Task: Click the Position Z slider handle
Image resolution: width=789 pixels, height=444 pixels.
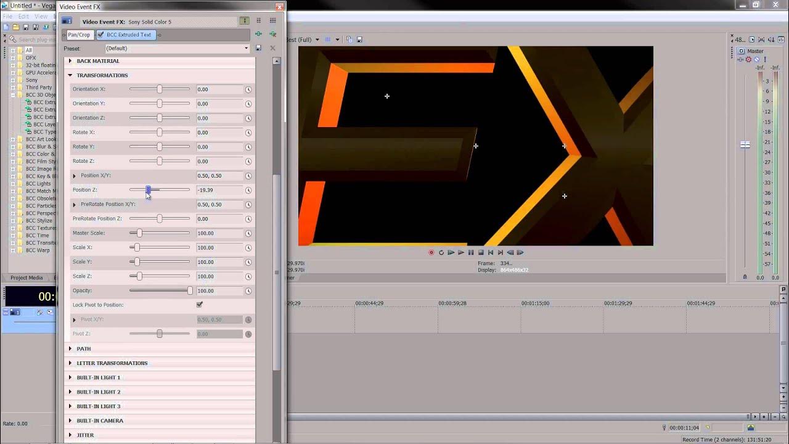Action: pos(148,190)
